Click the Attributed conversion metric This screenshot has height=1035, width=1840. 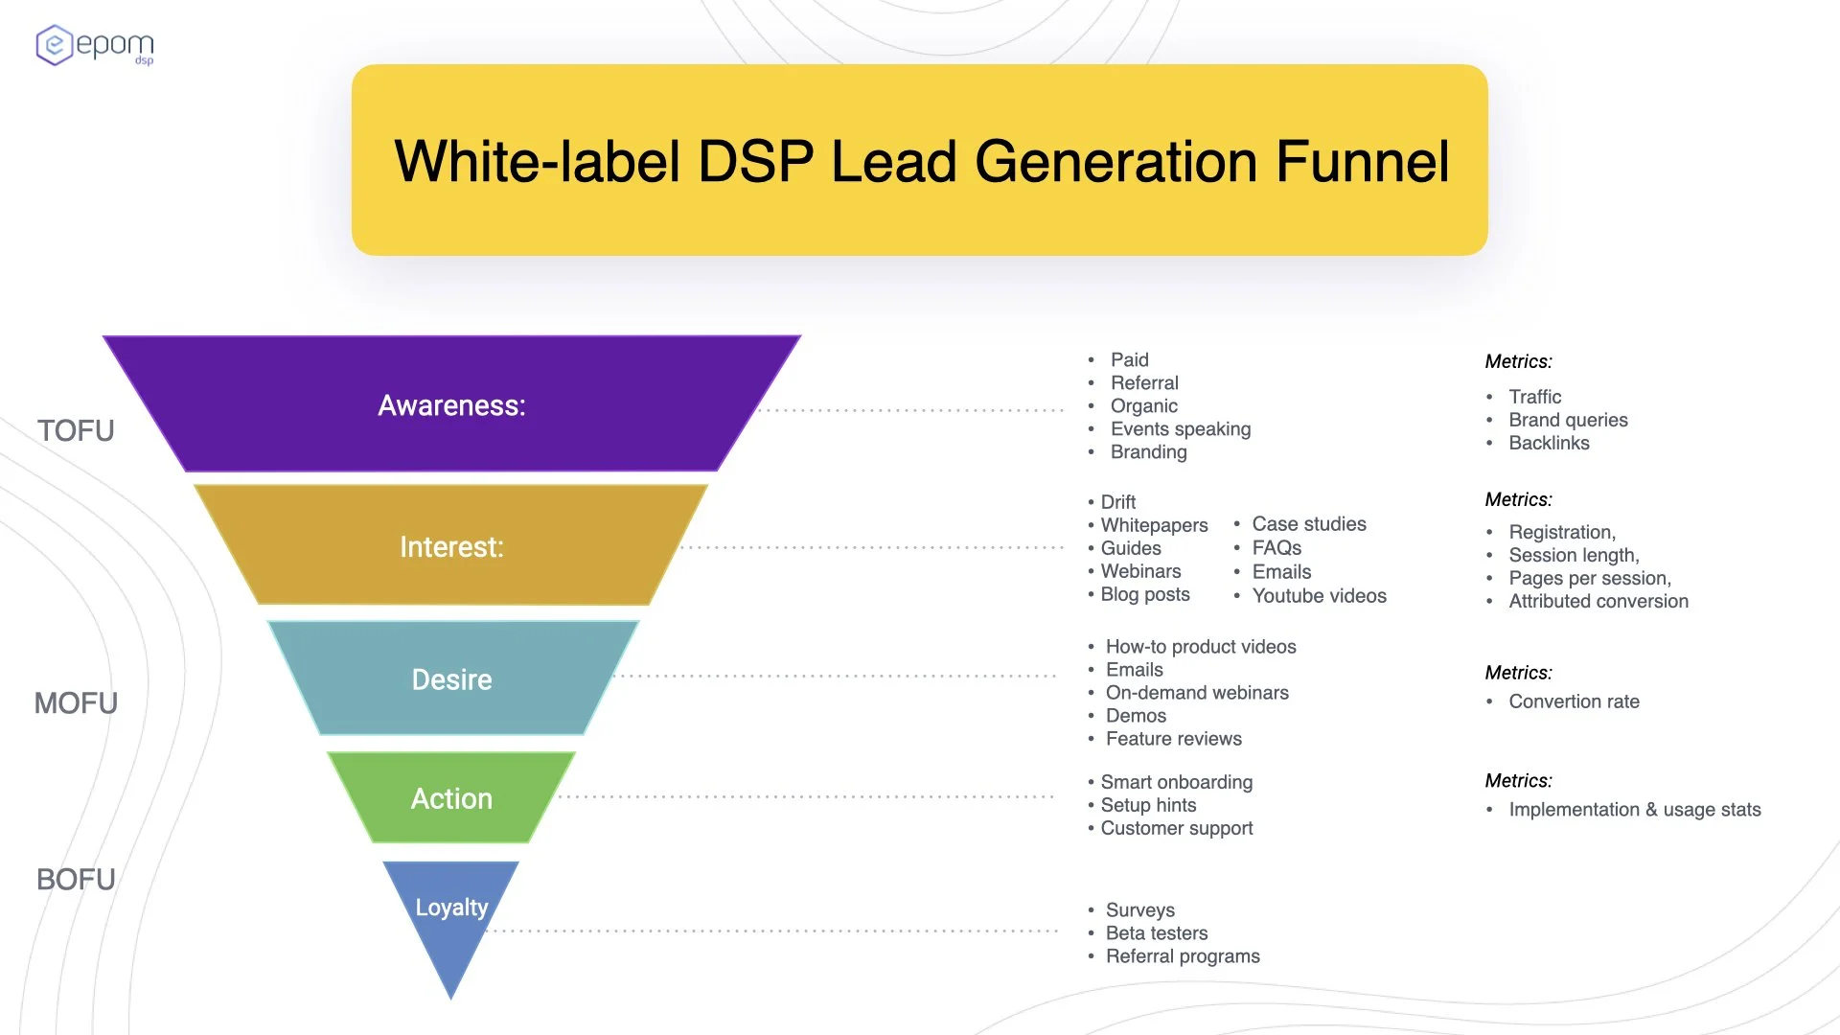click(x=1598, y=601)
